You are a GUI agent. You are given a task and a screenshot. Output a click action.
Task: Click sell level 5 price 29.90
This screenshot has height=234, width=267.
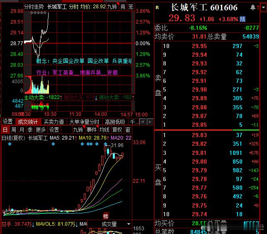199,89
